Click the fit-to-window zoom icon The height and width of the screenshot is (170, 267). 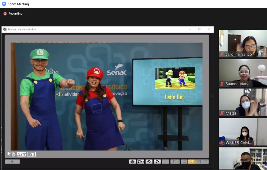point(184,161)
